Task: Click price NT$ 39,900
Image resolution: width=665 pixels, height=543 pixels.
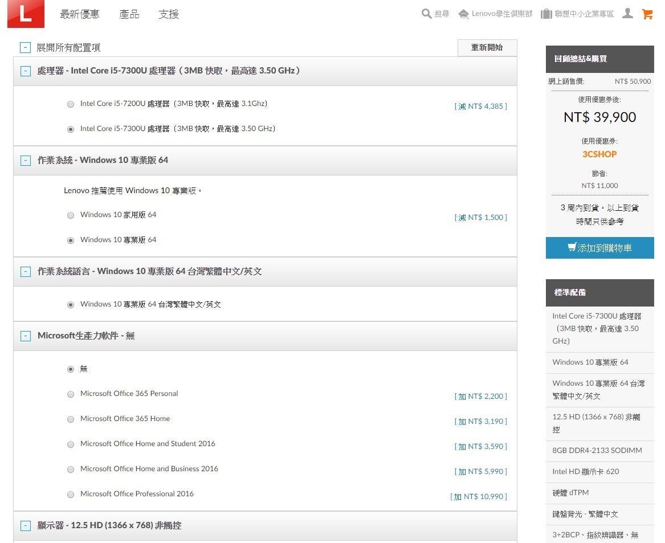Action: (599, 117)
